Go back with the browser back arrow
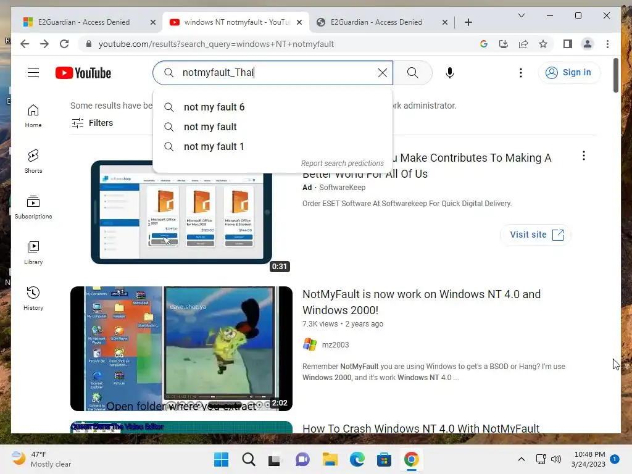This screenshot has width=632, height=474. click(25, 44)
